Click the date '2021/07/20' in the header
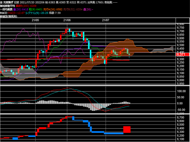The width and height of the screenshot is (190, 142). [27, 2]
